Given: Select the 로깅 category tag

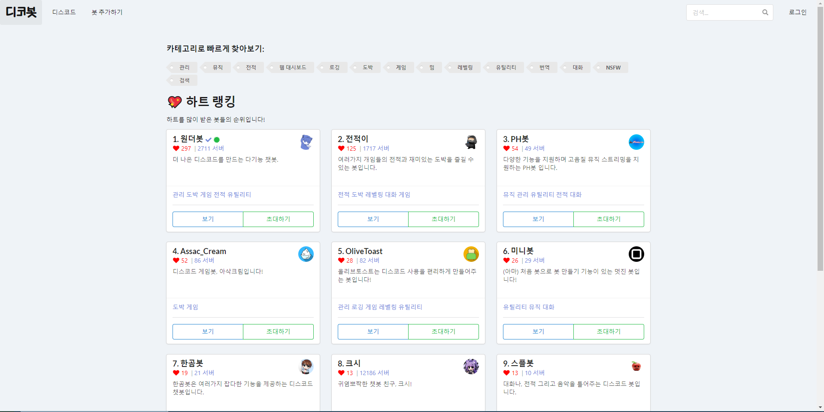Looking at the screenshot, I should pos(332,67).
